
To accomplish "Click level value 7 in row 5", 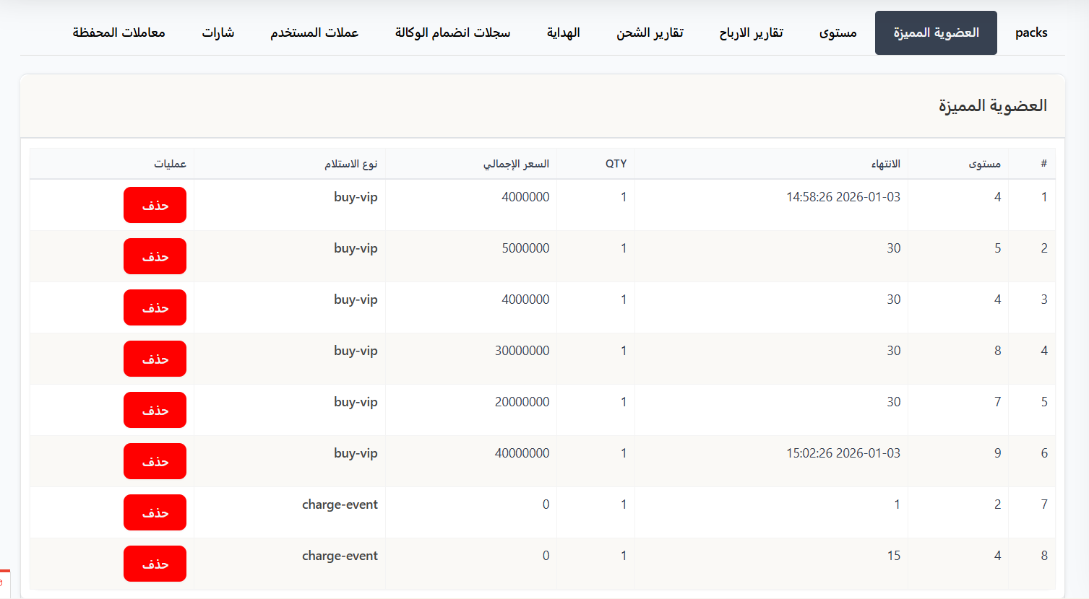I will coord(997,402).
